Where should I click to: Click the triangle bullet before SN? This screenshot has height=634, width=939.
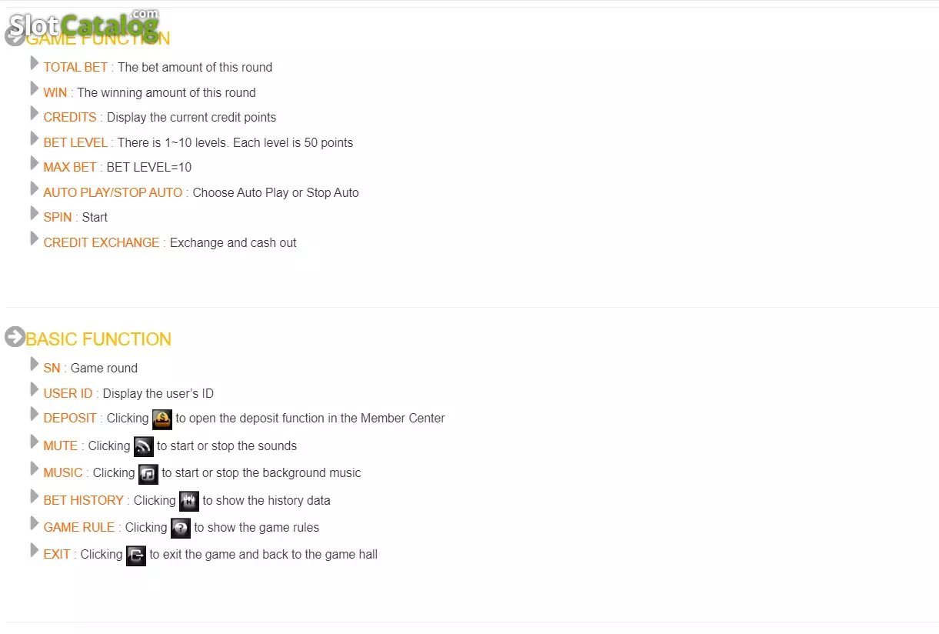pyautogui.click(x=34, y=364)
